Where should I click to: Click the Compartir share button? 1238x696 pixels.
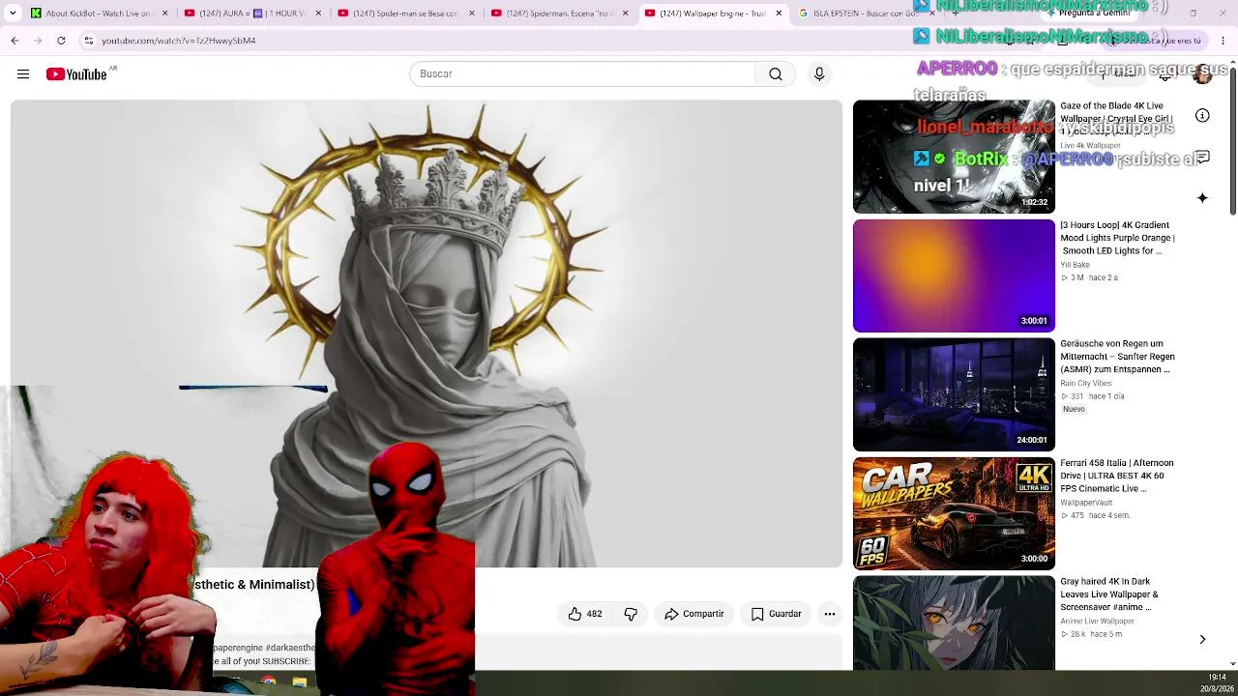click(693, 614)
